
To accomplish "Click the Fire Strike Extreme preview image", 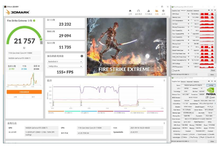I will tap(127, 47).
